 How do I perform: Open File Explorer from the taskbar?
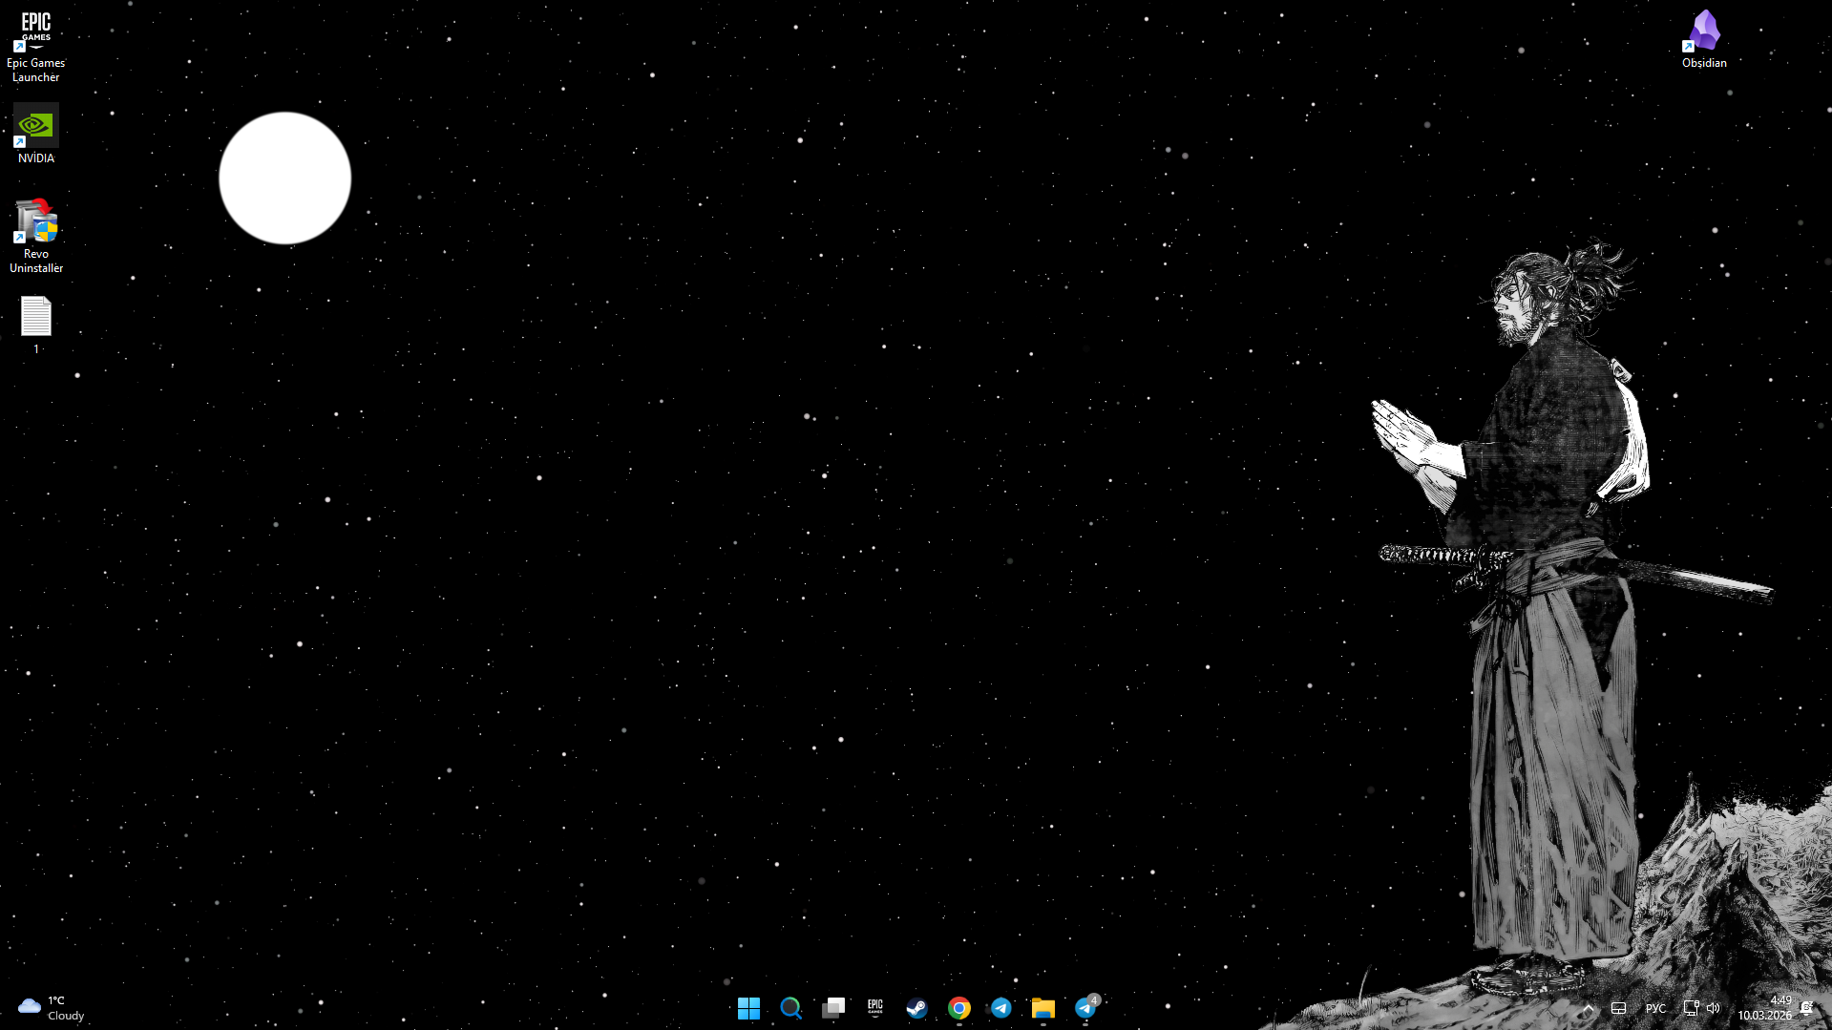click(x=1043, y=1008)
